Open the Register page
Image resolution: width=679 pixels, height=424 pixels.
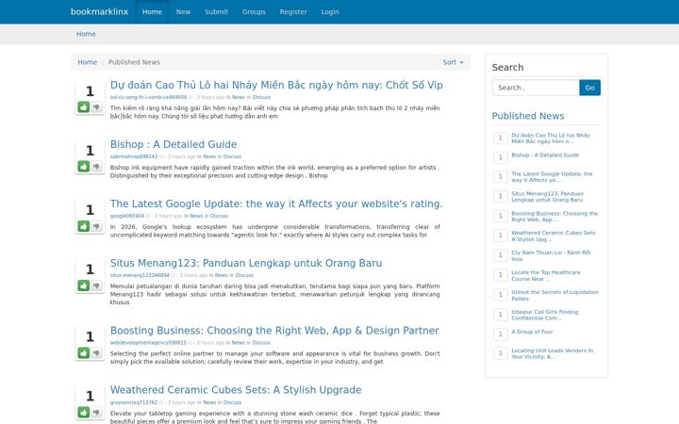pos(293,11)
